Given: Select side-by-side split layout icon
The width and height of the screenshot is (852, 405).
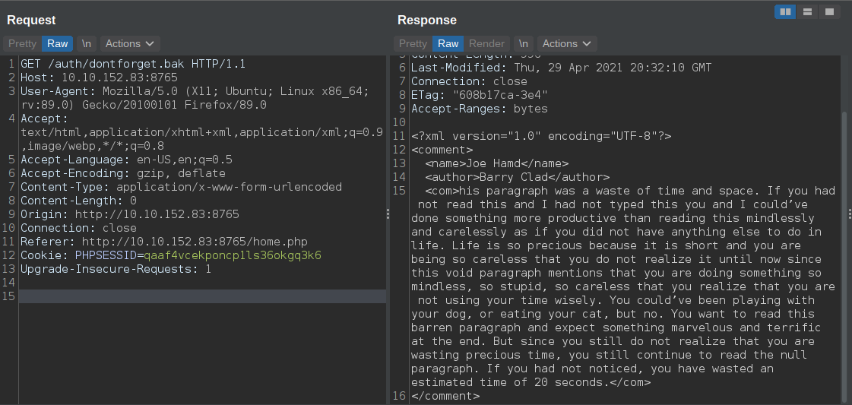Looking at the screenshot, I should [x=785, y=12].
